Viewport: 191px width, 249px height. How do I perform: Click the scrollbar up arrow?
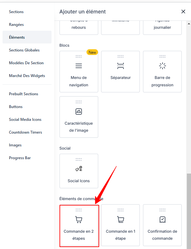point(189,24)
